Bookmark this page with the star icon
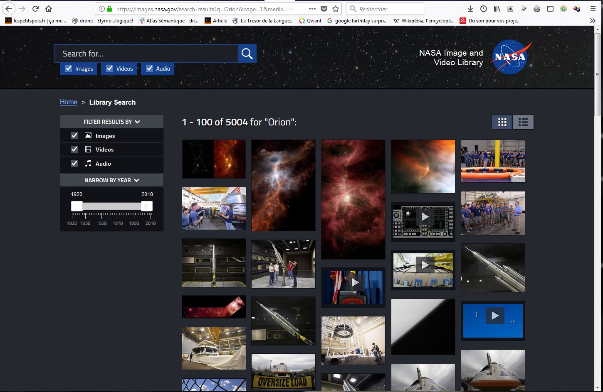 pyautogui.click(x=336, y=9)
